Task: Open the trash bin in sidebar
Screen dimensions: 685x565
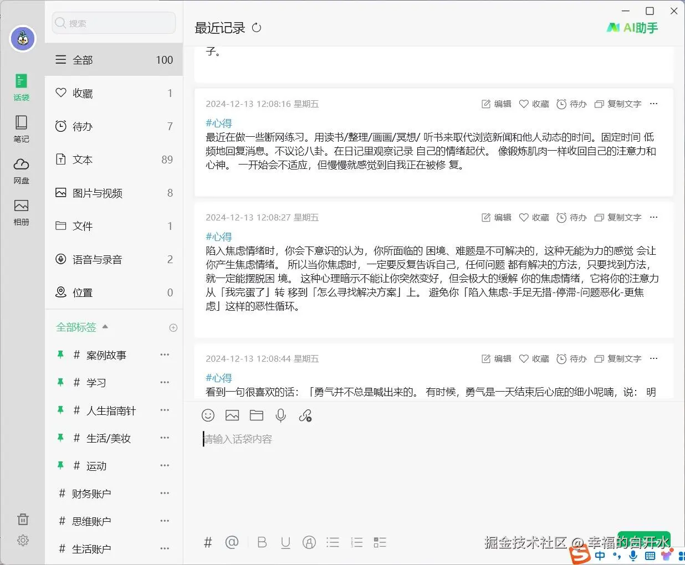Action: pyautogui.click(x=23, y=519)
